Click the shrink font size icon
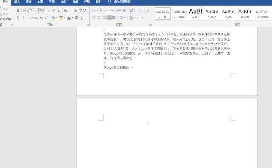Image resolution: width=272 pixels, height=168 pixels. (59, 11)
